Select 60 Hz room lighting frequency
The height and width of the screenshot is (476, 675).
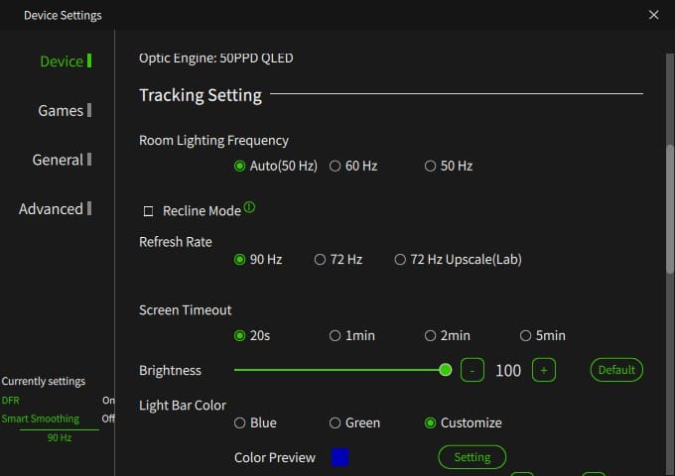tap(336, 166)
